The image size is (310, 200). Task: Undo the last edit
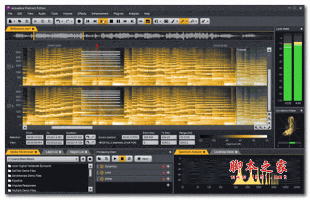click(x=57, y=21)
